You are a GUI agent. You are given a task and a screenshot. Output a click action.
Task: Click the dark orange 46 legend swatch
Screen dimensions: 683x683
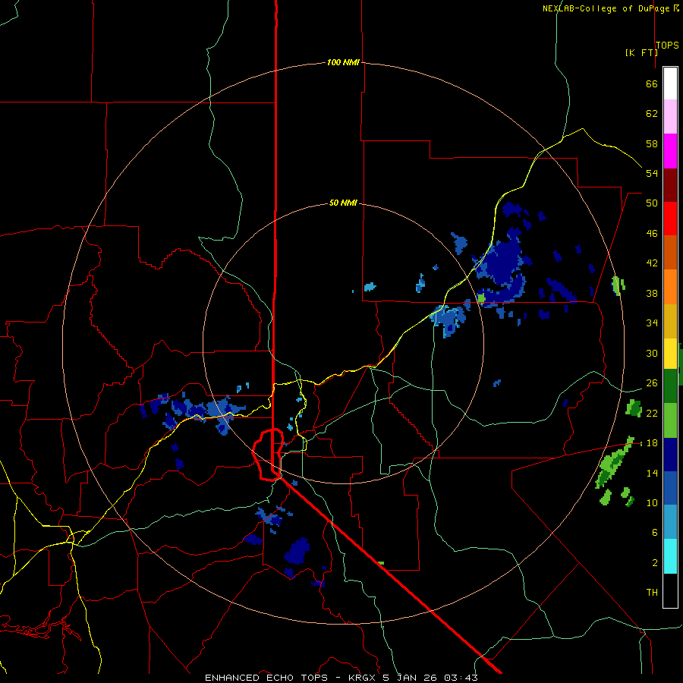(670, 253)
